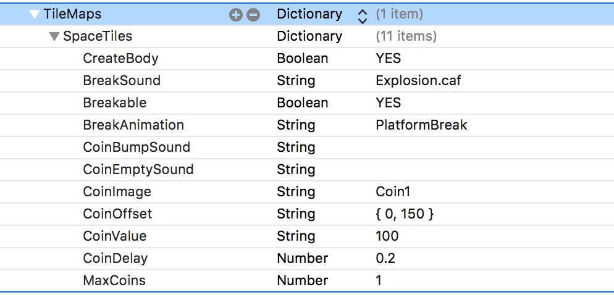This screenshot has height=295, width=614.
Task: Click the YES value for Breakable
Action: (388, 103)
